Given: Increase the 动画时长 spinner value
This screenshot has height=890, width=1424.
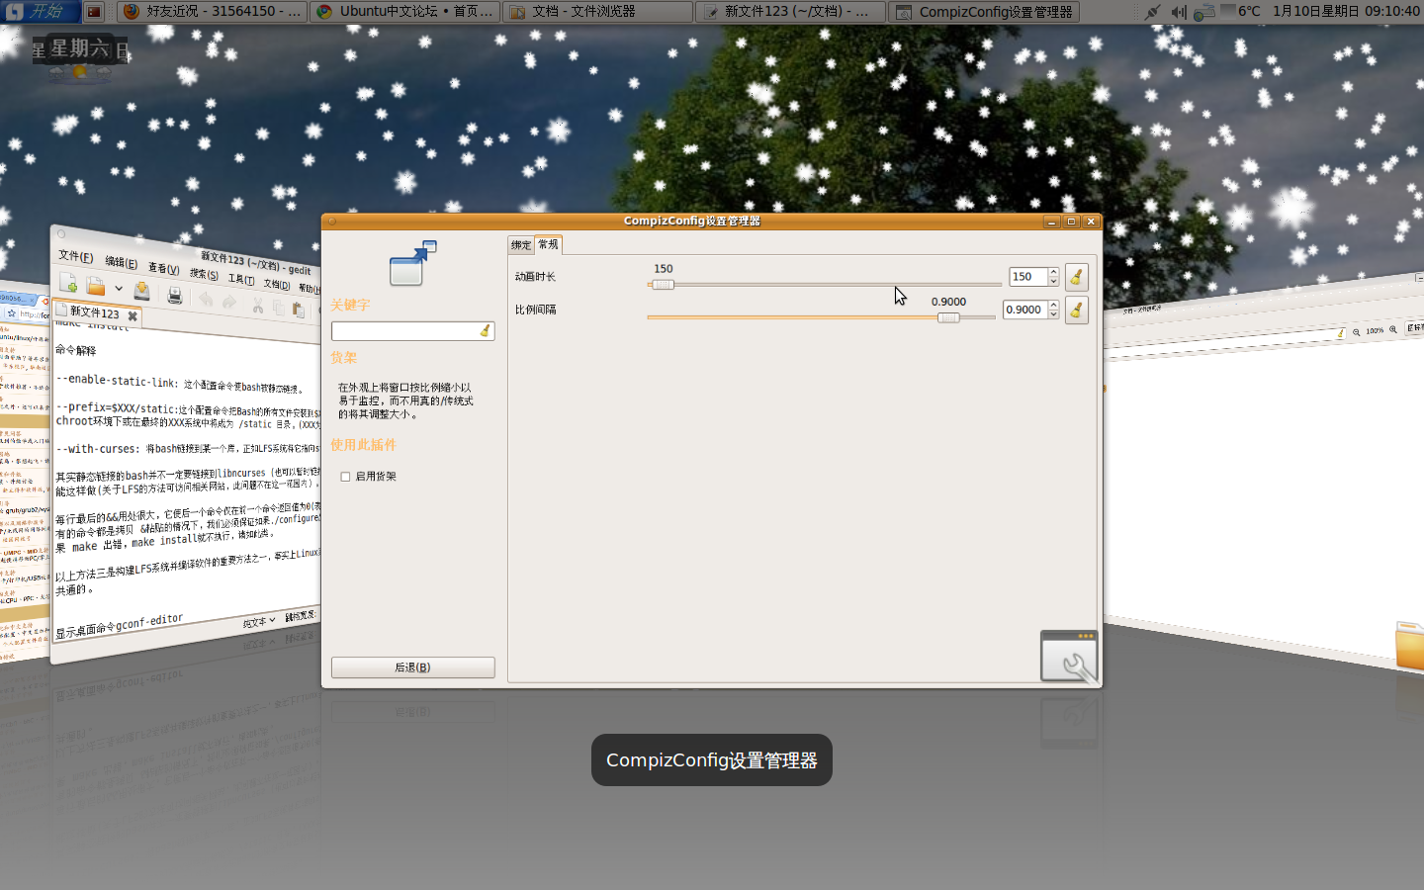Looking at the screenshot, I should click(x=1054, y=272).
